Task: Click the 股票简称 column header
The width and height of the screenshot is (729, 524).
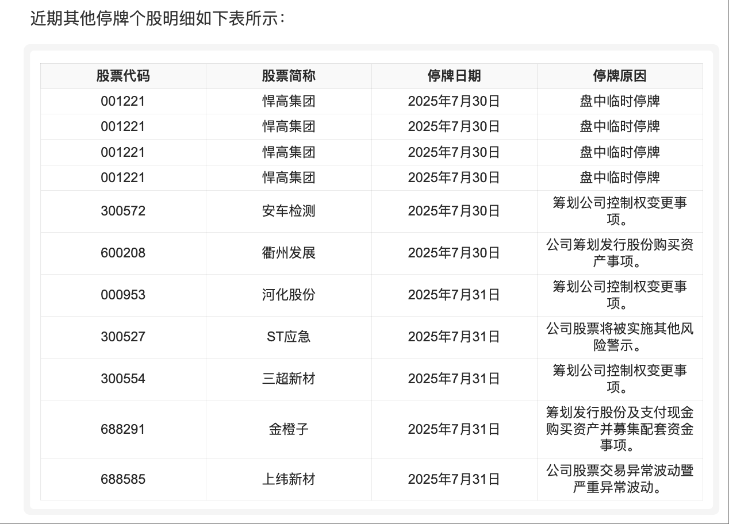Action: click(x=289, y=76)
